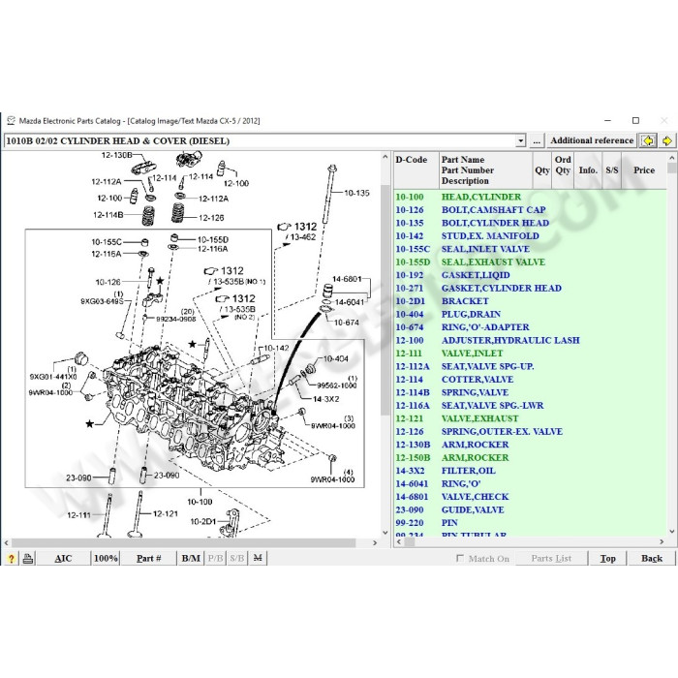Image resolution: width=678 pixels, height=678 pixels.
Task: Go to previous page with yellow left arrow
Action: [x=648, y=141]
